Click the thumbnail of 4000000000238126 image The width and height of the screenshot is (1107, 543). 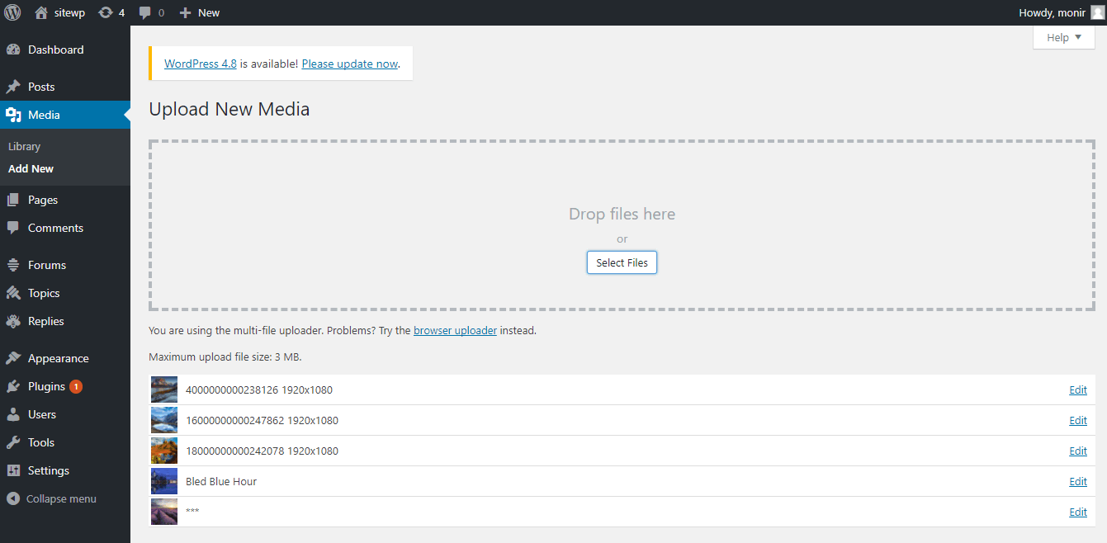coord(164,390)
